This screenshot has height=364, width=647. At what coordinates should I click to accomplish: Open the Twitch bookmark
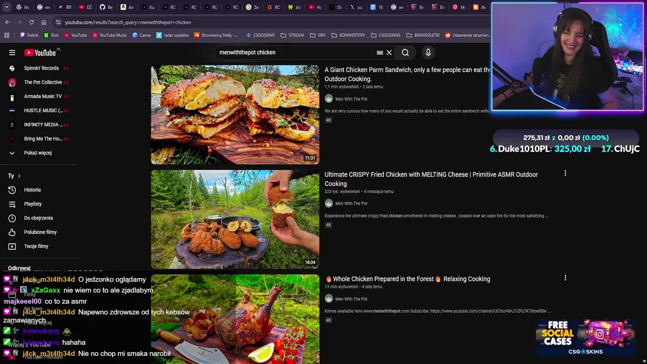(x=29, y=35)
